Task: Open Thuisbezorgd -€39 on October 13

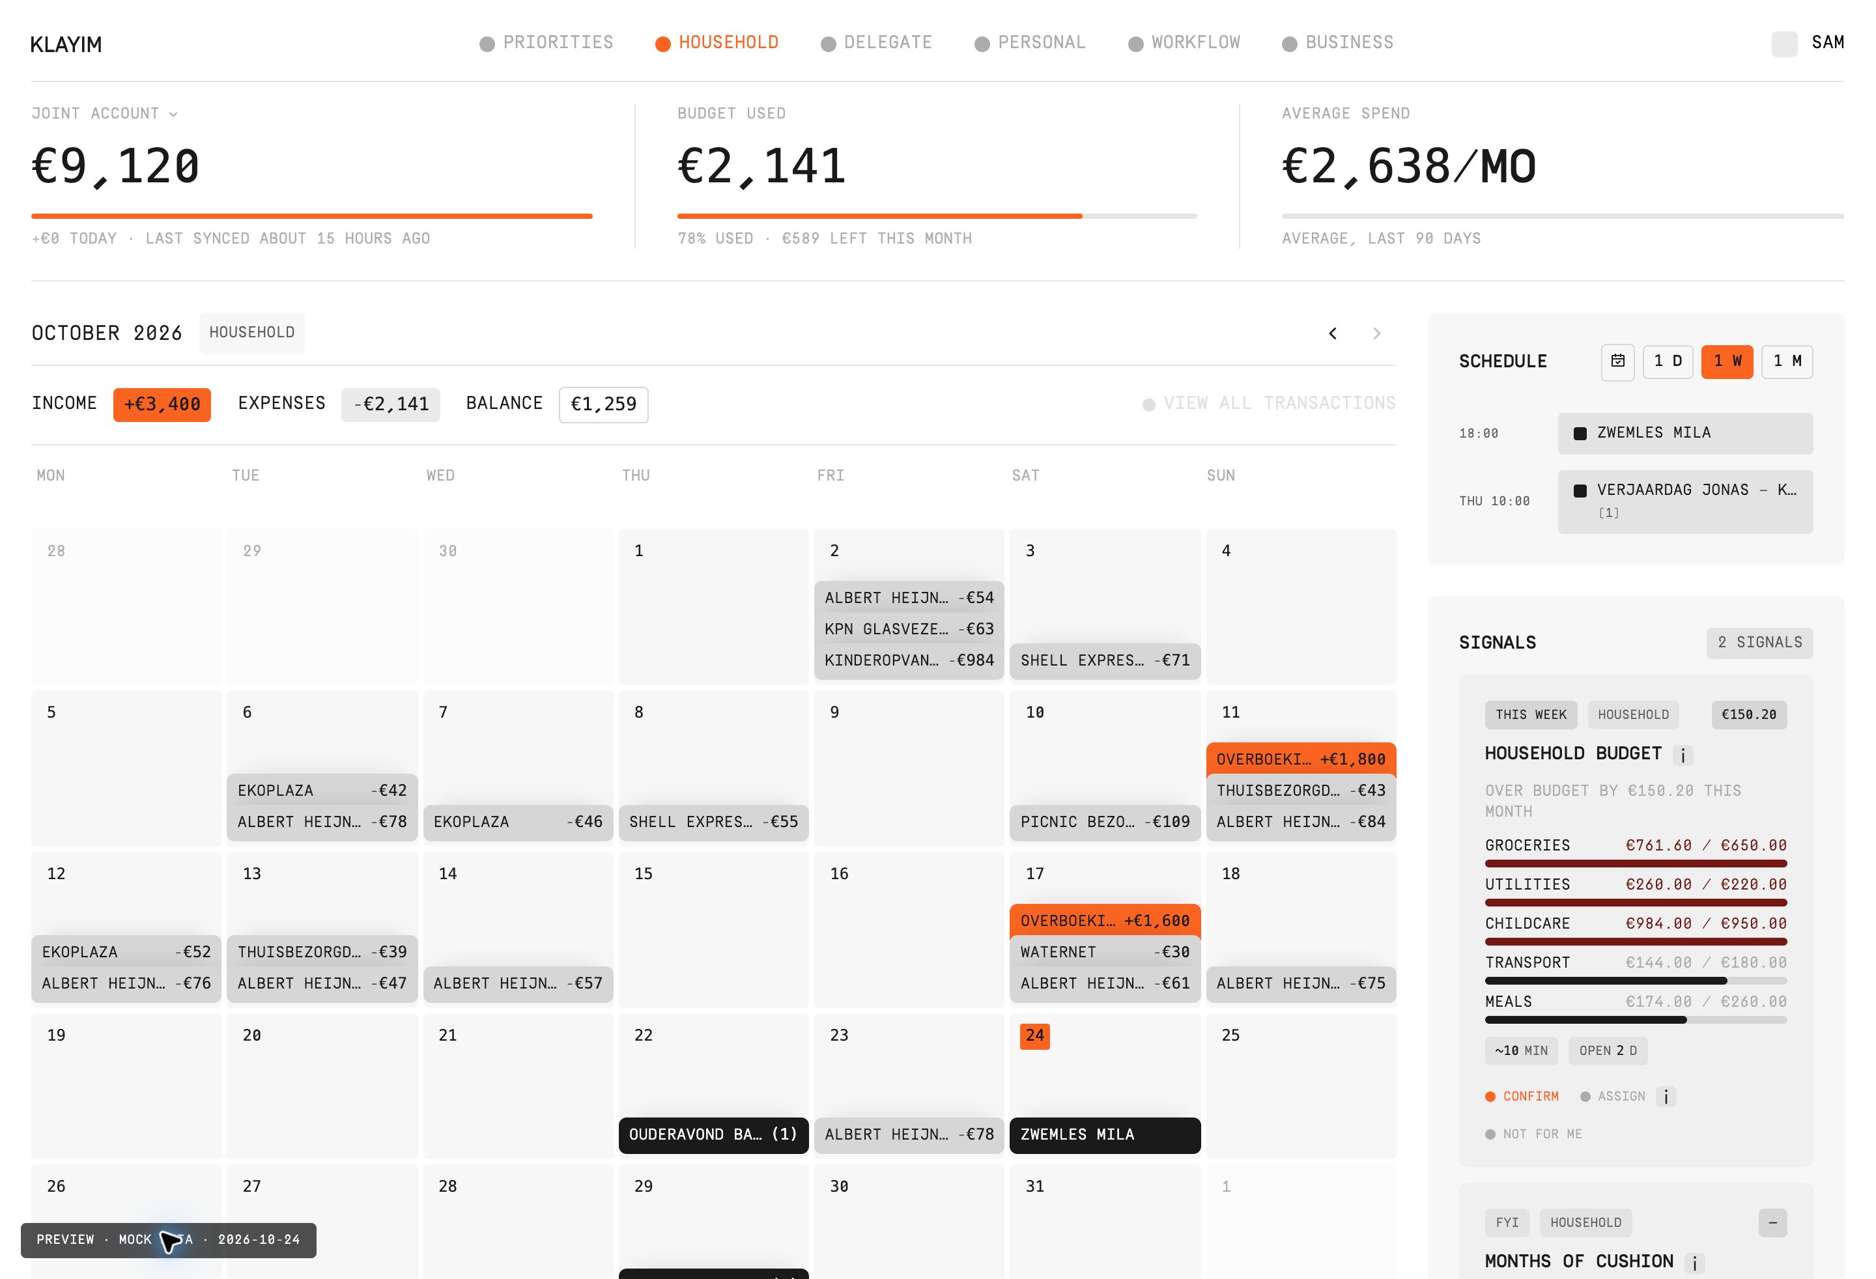Action: [322, 952]
